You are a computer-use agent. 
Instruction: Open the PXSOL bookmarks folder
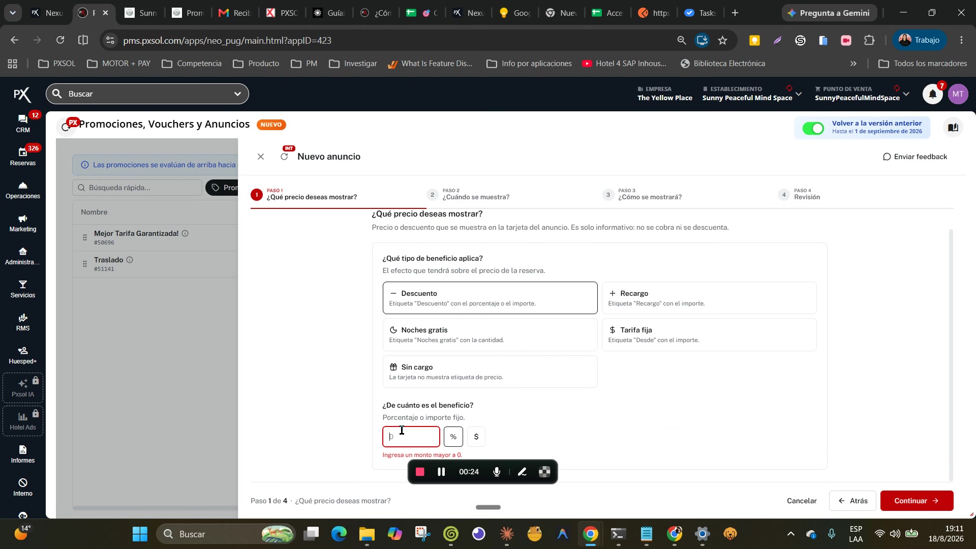click(57, 64)
